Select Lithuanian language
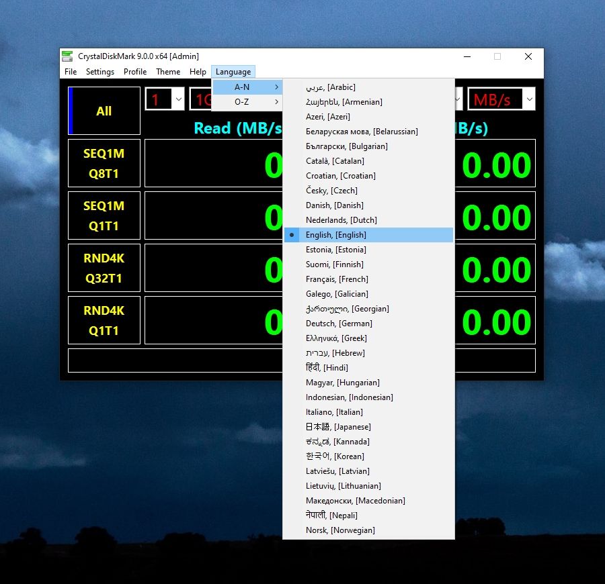 coord(368,486)
